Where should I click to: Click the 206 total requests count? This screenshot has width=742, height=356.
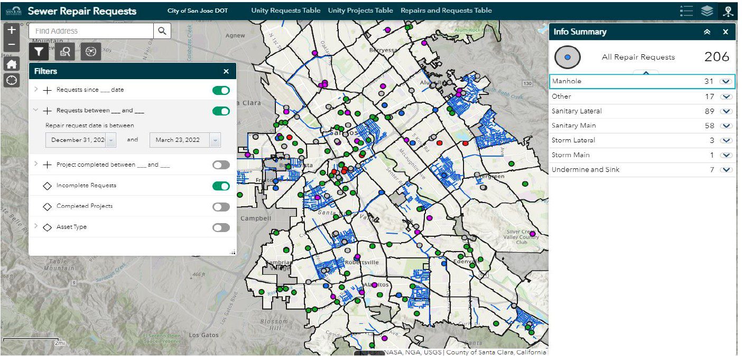[717, 57]
